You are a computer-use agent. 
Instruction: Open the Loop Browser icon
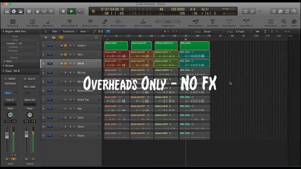(x=287, y=11)
